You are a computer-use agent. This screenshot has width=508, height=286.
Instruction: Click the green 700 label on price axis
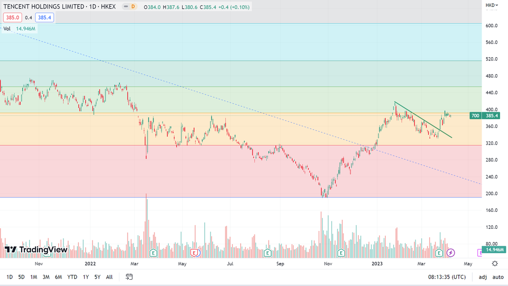click(x=475, y=116)
